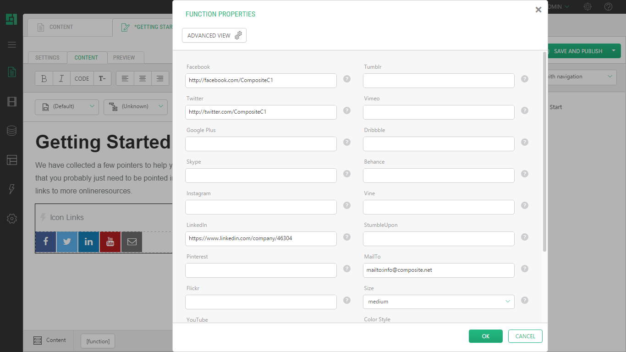Switch to the Preview tab
This screenshot has height=352, width=626.
pyautogui.click(x=124, y=58)
